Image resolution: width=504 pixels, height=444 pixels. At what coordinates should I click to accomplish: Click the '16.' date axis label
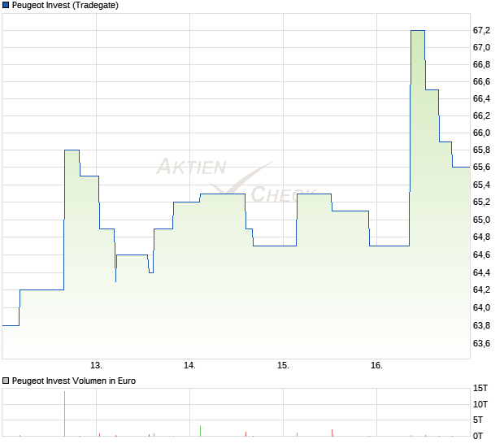tap(376, 365)
